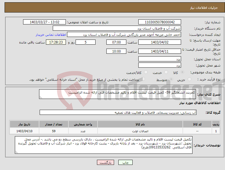Select the کالا radio button
The width and height of the screenshot is (225, 170).
click(182, 72)
